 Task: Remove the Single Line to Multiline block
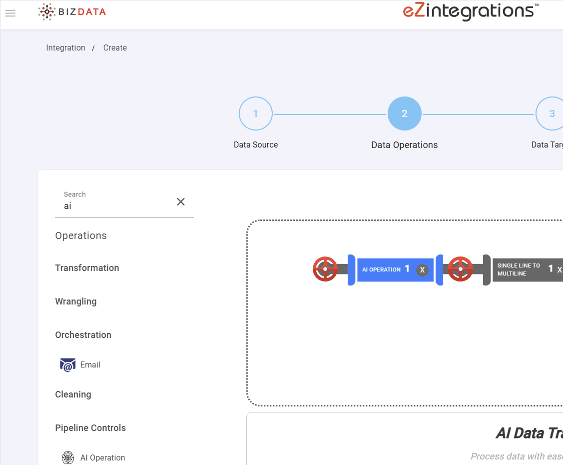click(x=560, y=270)
